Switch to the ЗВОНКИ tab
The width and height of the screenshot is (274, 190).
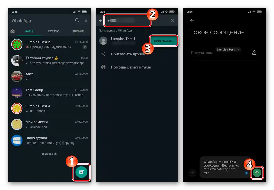pyautogui.click(x=78, y=31)
